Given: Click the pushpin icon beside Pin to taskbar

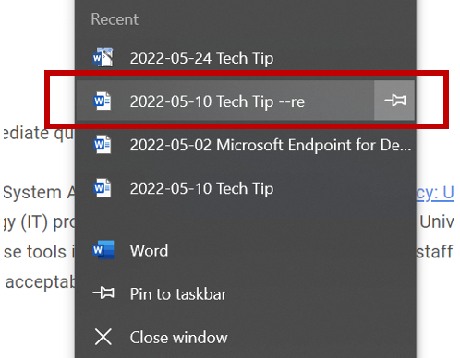Looking at the screenshot, I should pyautogui.click(x=103, y=292).
